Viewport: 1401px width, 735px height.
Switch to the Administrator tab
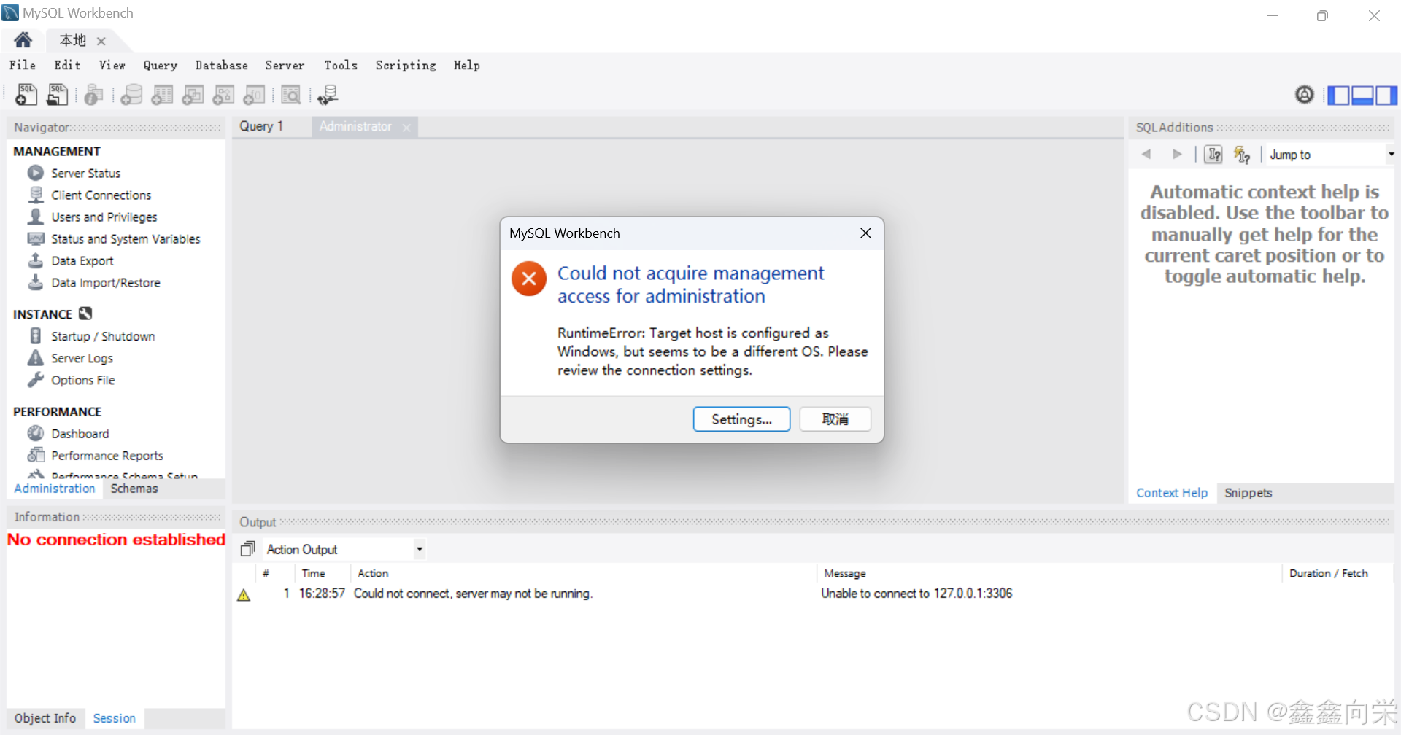[355, 126]
